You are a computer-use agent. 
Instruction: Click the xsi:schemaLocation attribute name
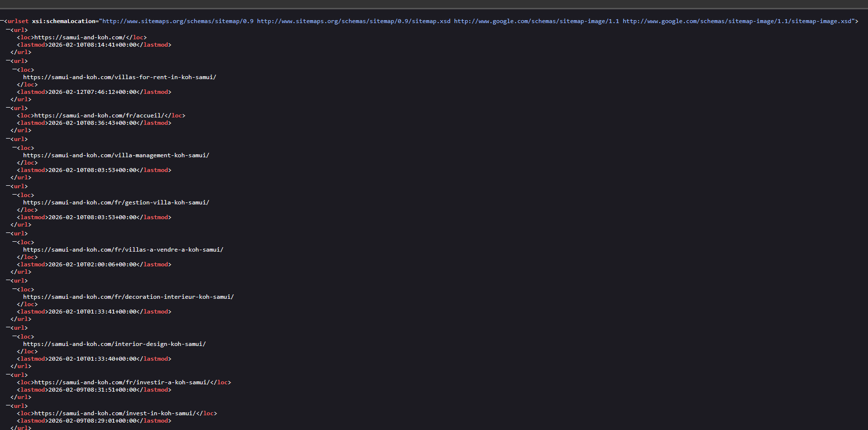pos(64,21)
